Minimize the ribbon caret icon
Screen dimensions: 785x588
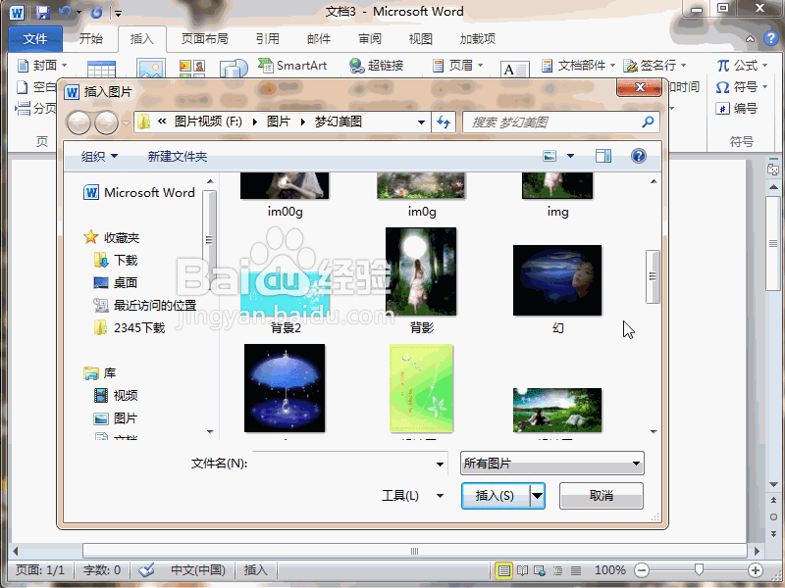tap(750, 38)
